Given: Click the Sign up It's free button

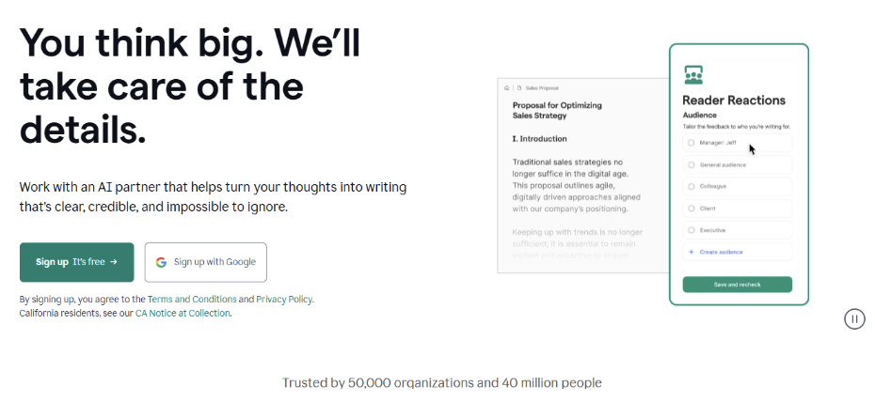Looking at the screenshot, I should (x=77, y=262).
